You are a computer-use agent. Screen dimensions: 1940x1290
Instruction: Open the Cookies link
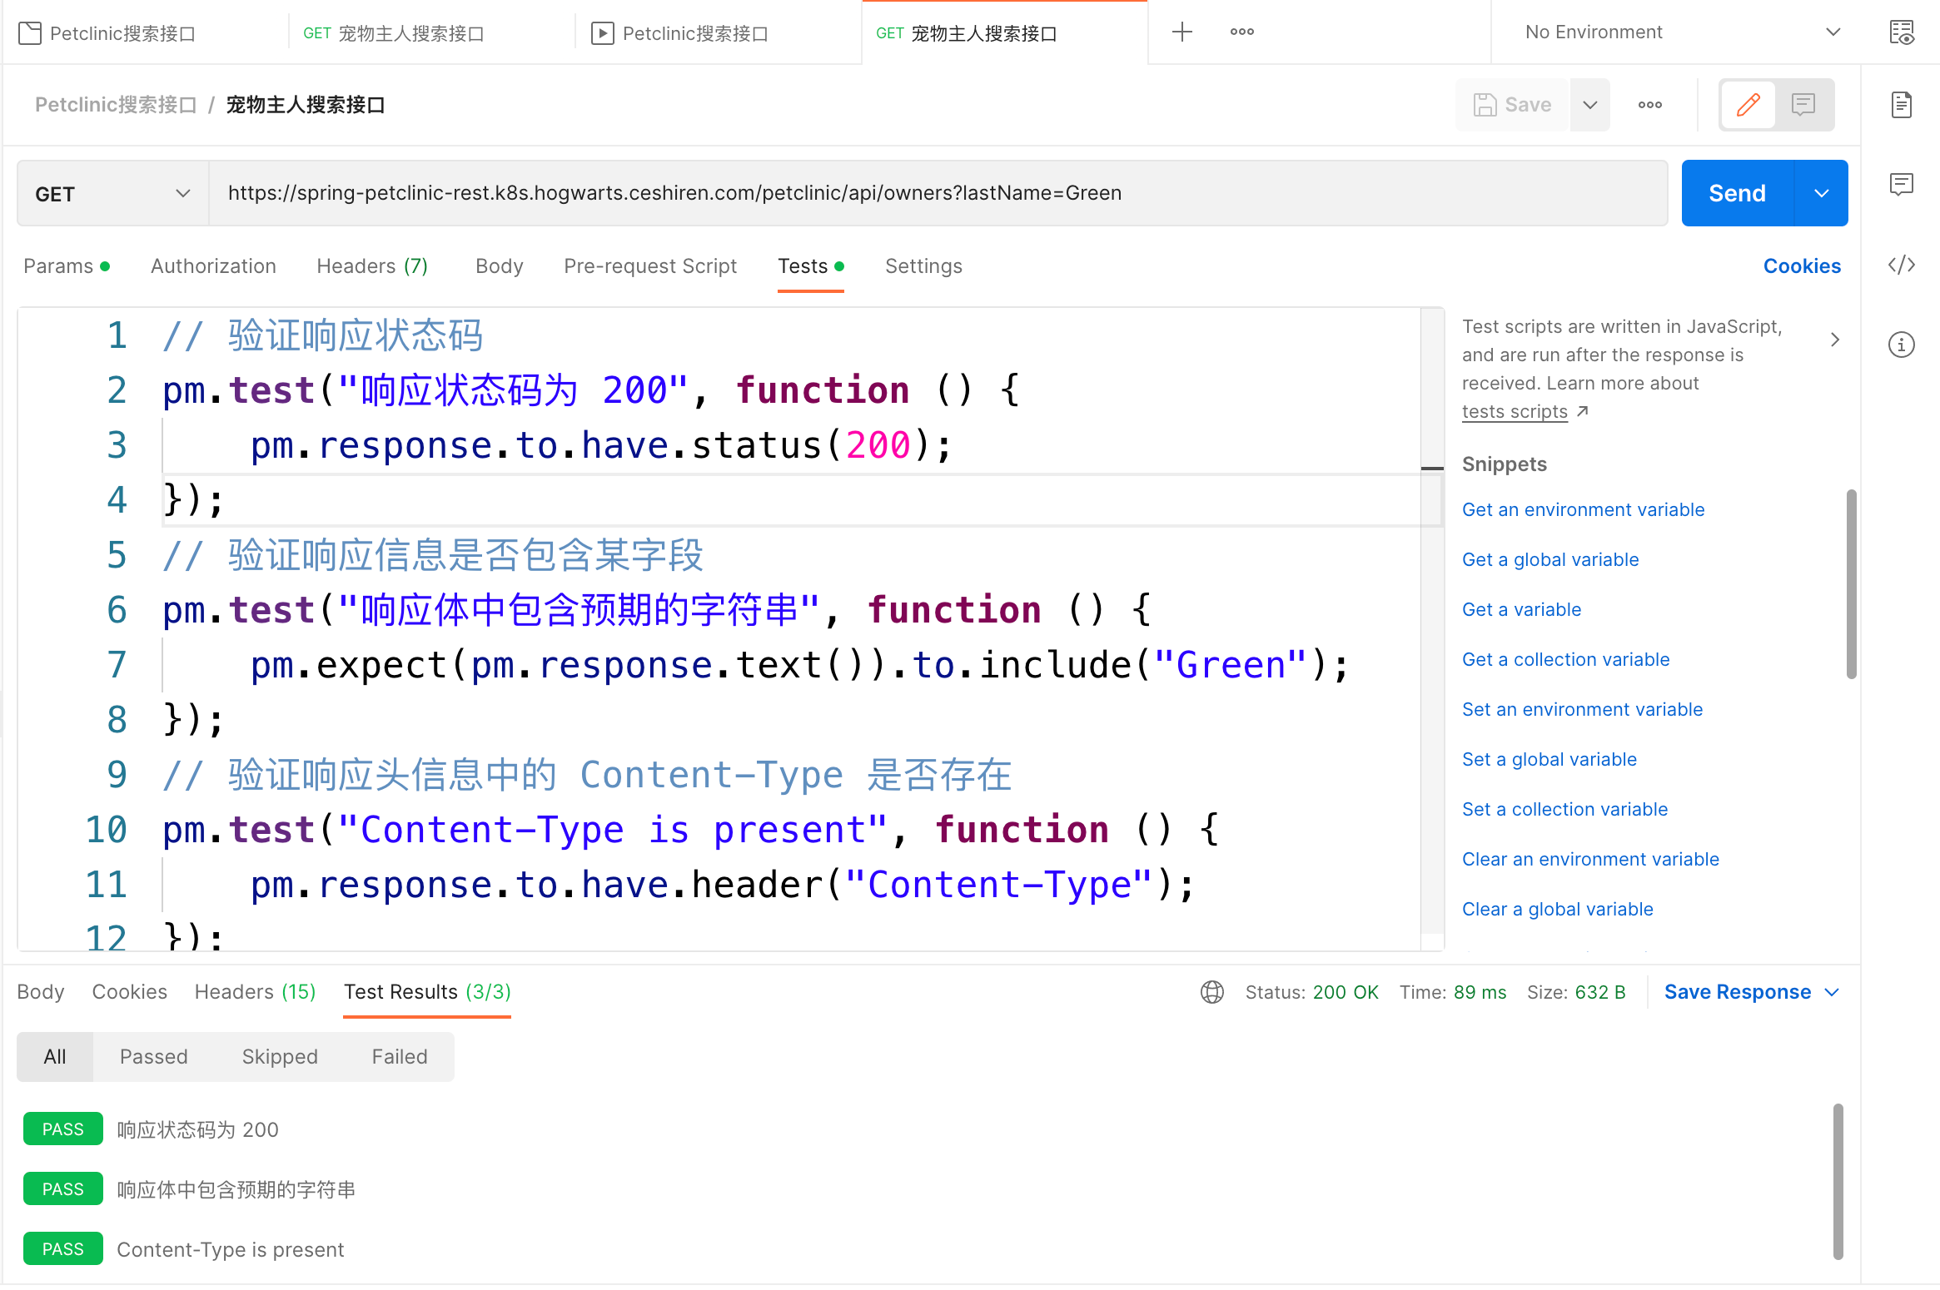[1801, 266]
